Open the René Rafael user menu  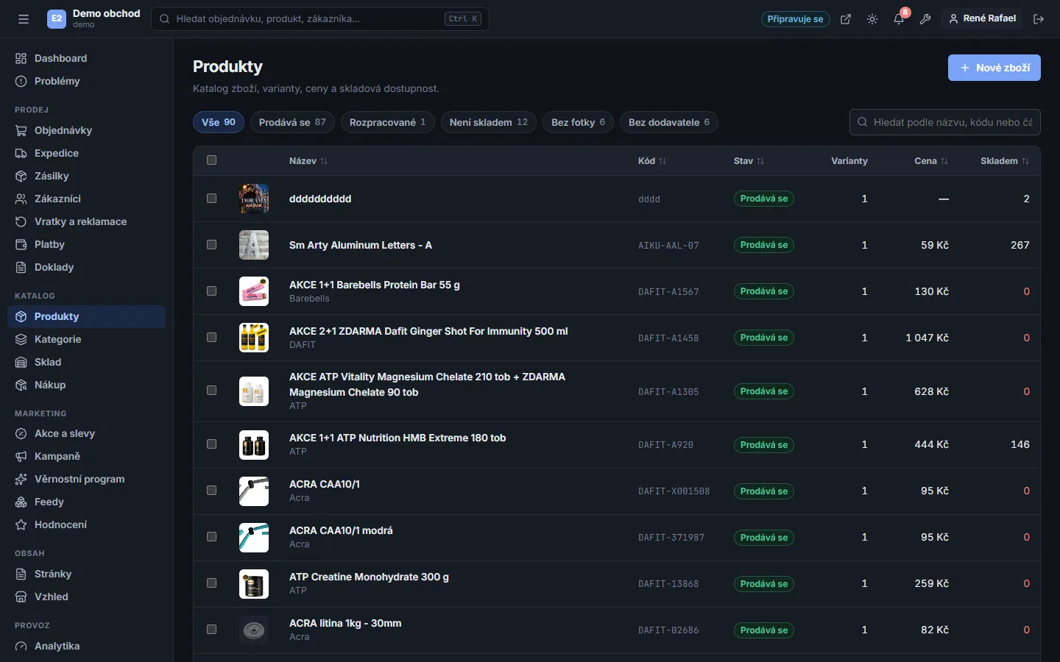click(982, 18)
